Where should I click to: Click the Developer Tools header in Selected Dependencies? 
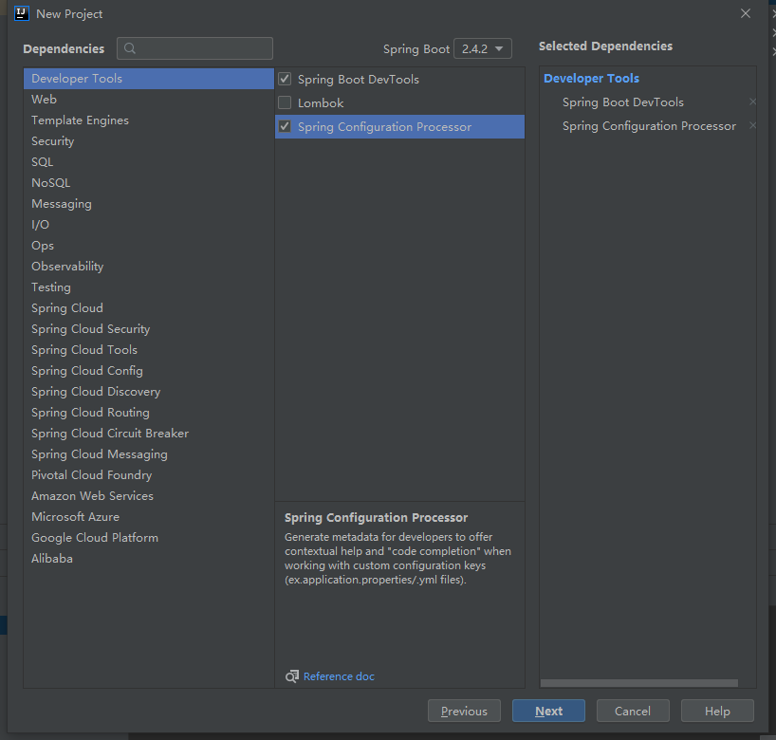591,78
